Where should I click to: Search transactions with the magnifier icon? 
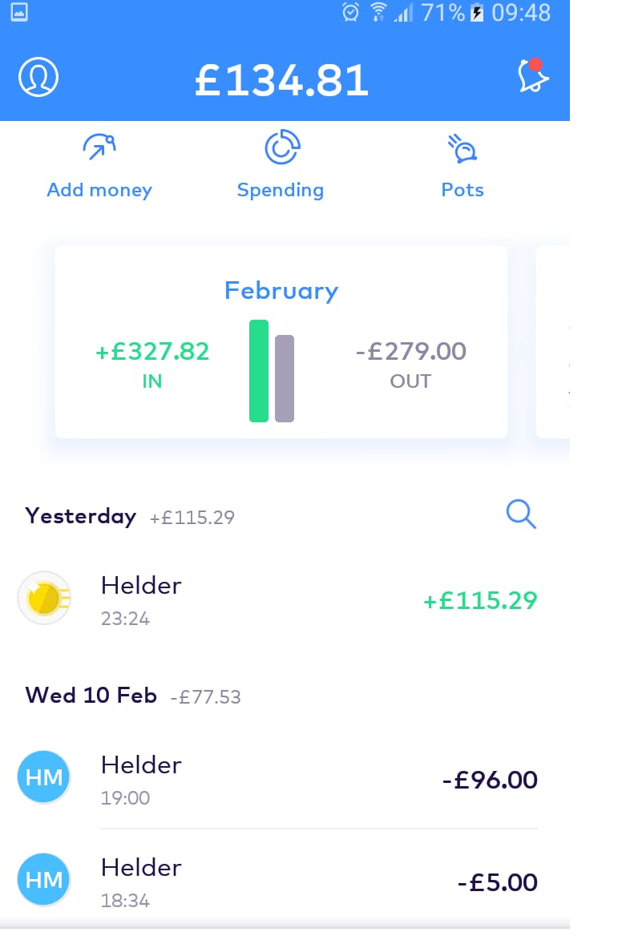(x=521, y=514)
